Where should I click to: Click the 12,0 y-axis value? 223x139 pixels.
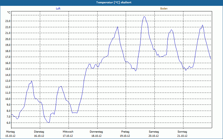point(8,87)
